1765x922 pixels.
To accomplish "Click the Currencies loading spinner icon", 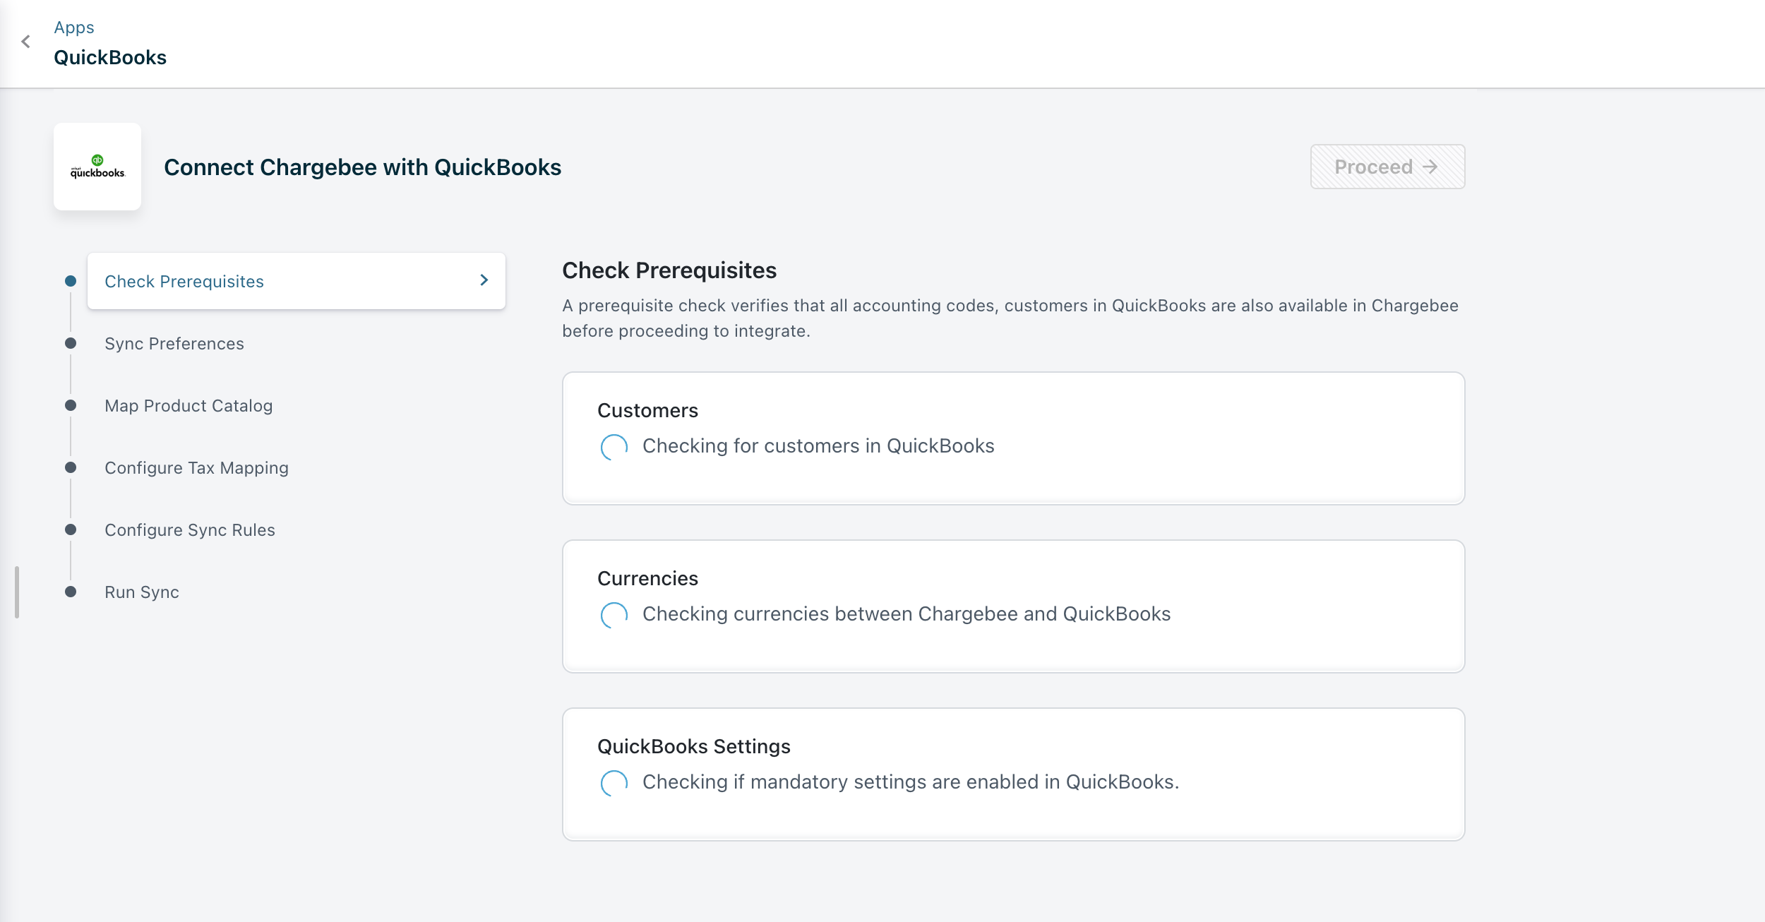I will (x=614, y=615).
